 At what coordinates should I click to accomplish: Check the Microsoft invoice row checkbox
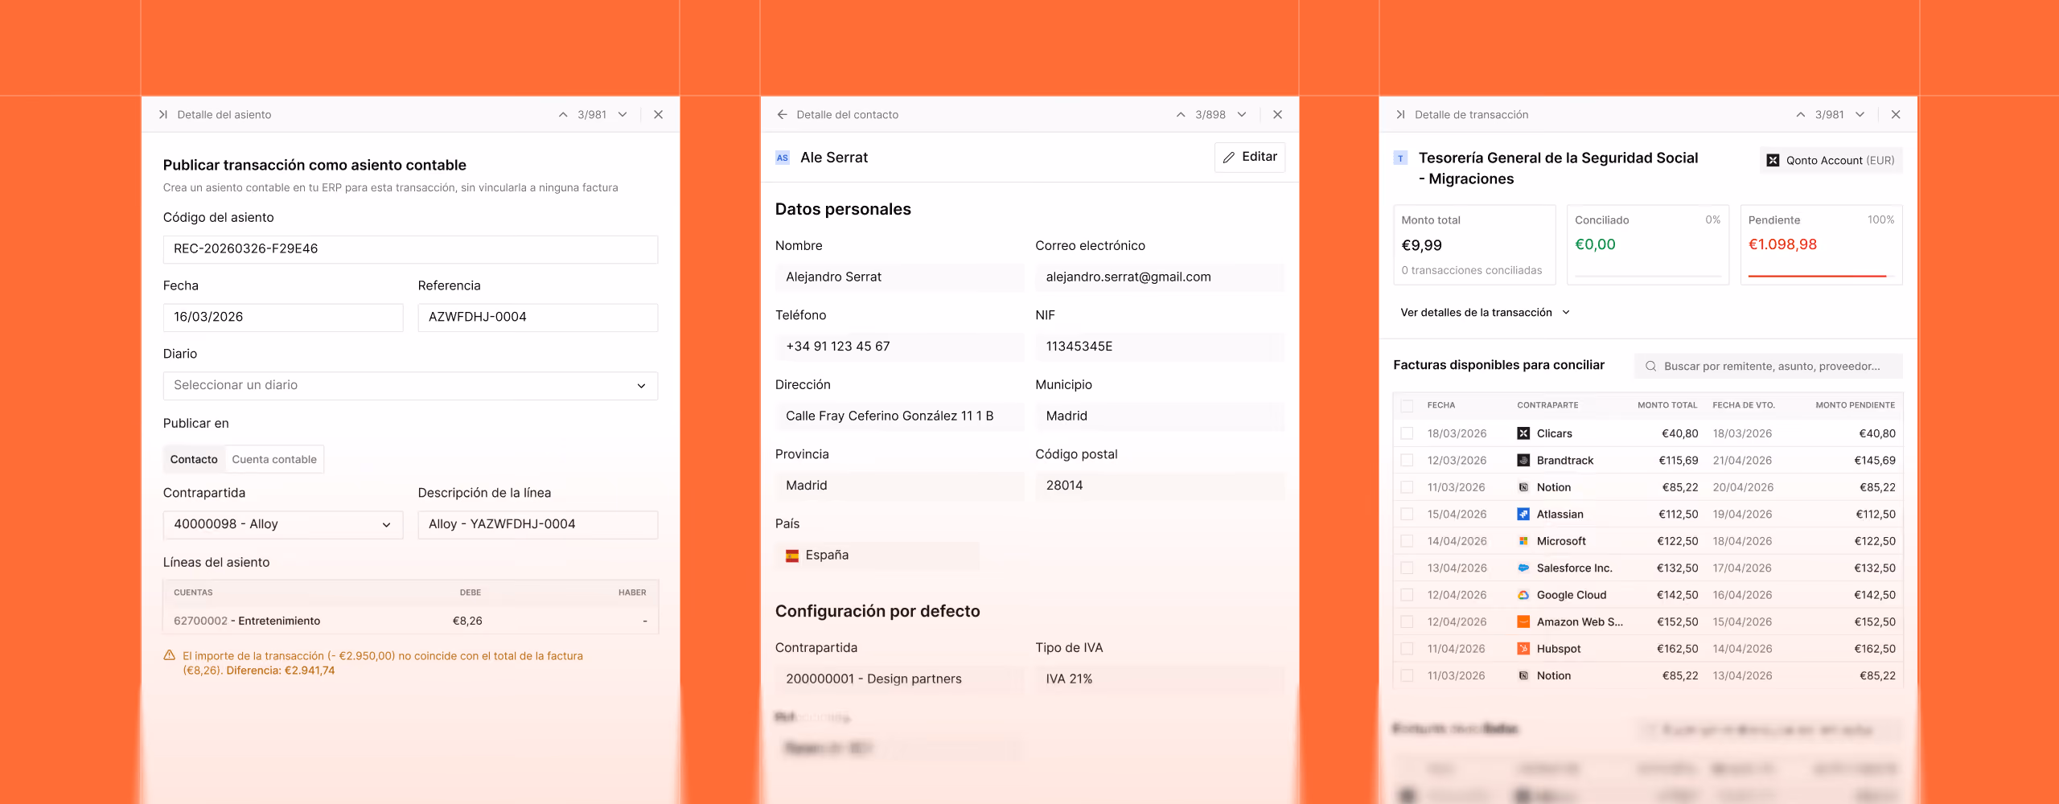point(1407,541)
